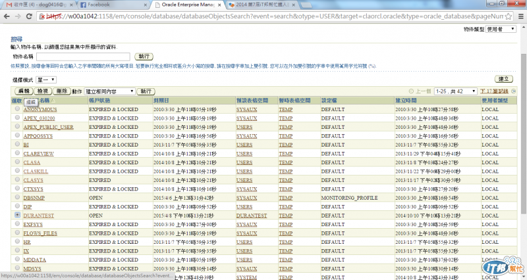Open TEMP tablespace link in DBSNMP row
This screenshot has height=280, width=527.
click(286, 198)
